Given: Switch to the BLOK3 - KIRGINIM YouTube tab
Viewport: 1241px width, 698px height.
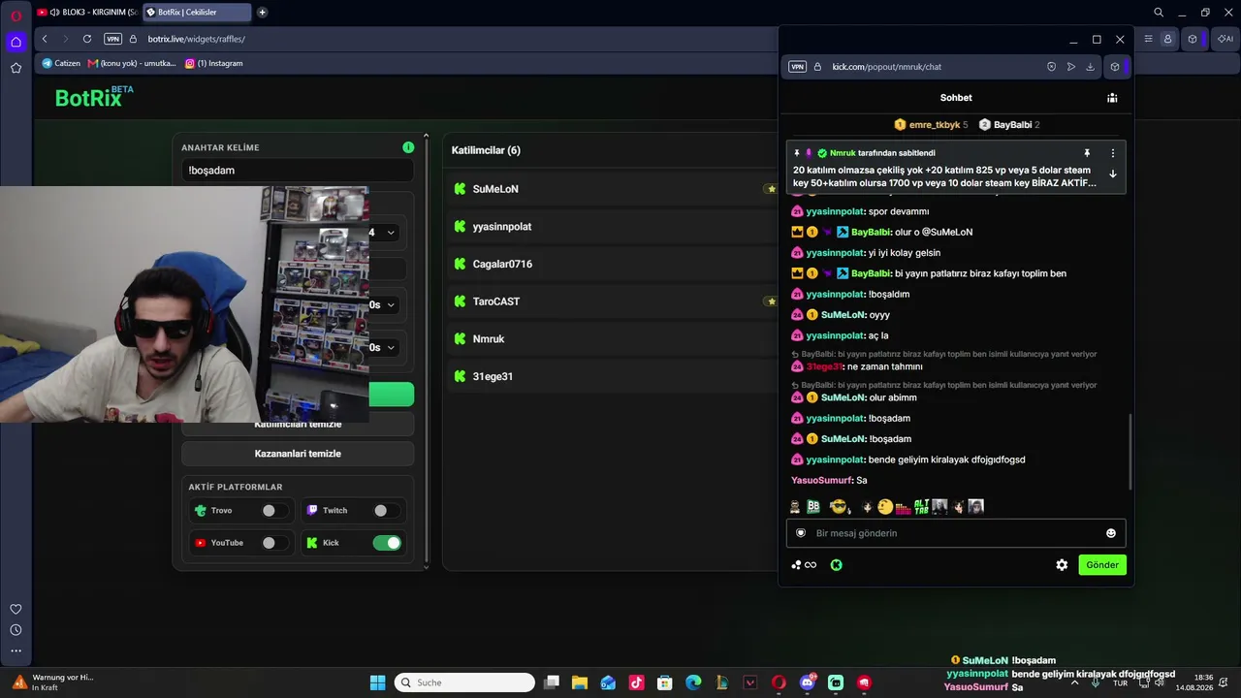Looking at the screenshot, I should (x=87, y=13).
